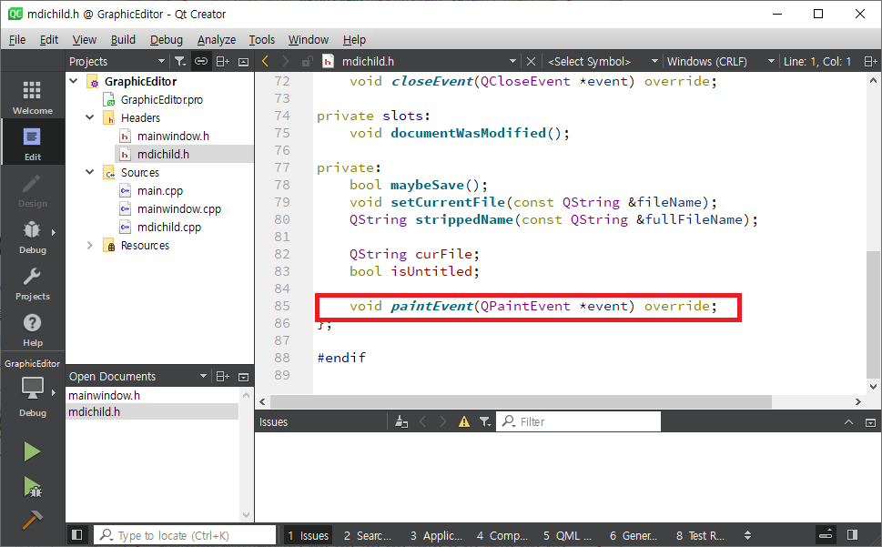This screenshot has height=547, width=882.
Task: Click the Type to locate search field
Action: pos(185,535)
